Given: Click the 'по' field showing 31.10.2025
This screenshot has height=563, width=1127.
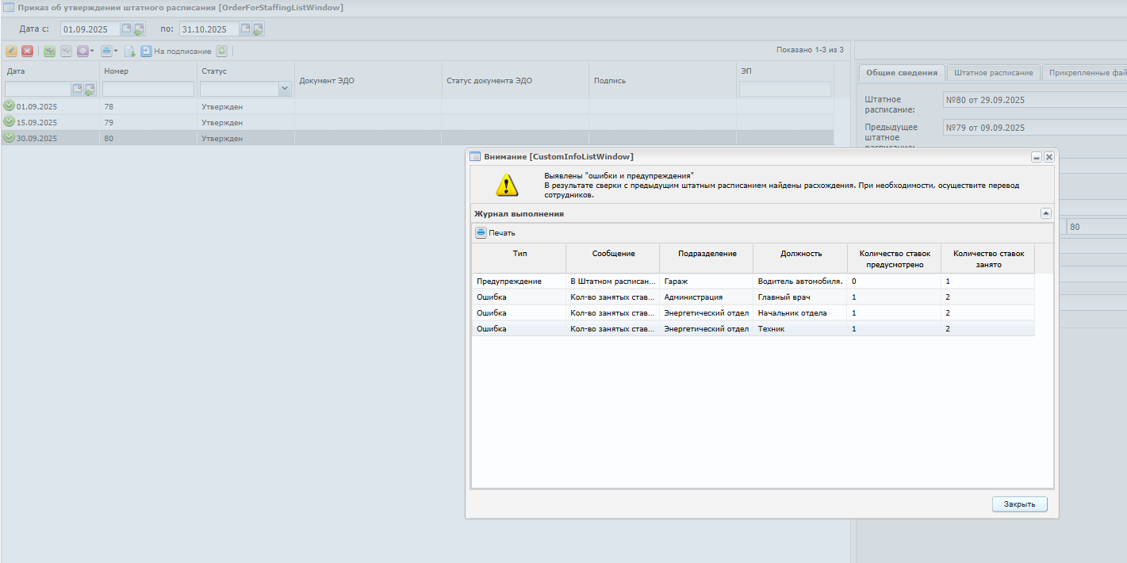Looking at the screenshot, I should tap(209, 29).
